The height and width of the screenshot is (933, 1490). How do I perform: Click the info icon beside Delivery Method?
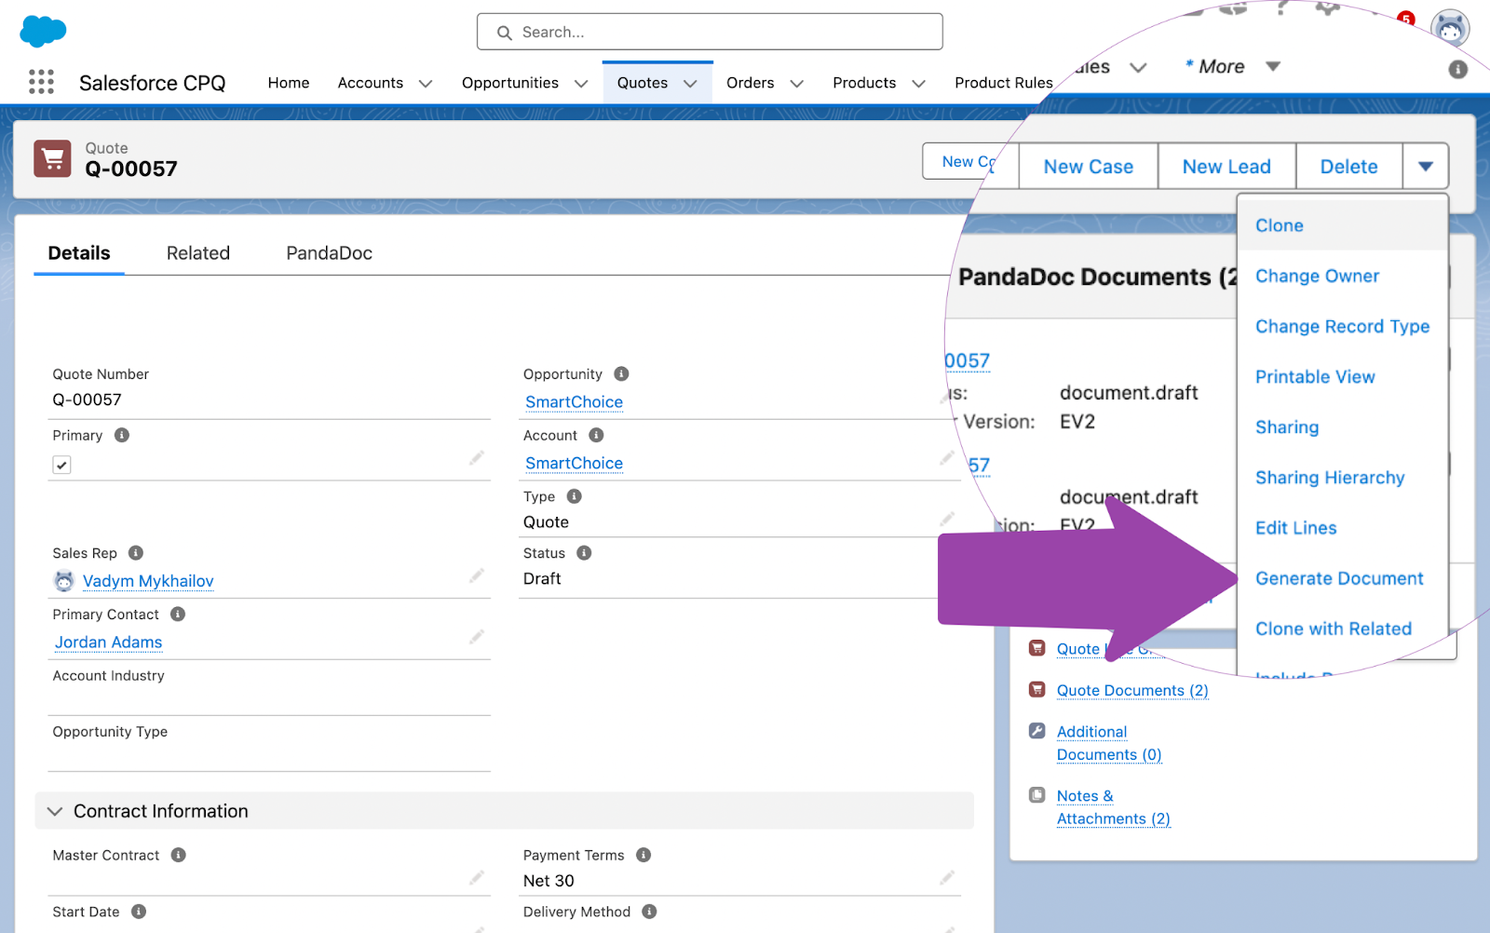650,912
